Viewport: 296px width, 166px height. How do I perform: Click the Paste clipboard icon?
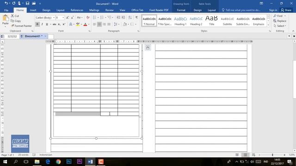pyautogui.click(x=6, y=18)
